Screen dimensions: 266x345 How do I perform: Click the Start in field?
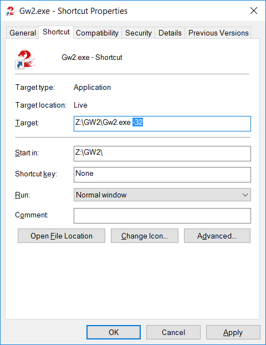click(x=162, y=154)
